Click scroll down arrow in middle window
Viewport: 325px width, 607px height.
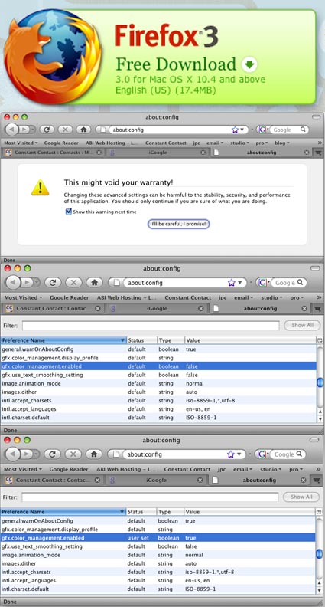click(320, 420)
